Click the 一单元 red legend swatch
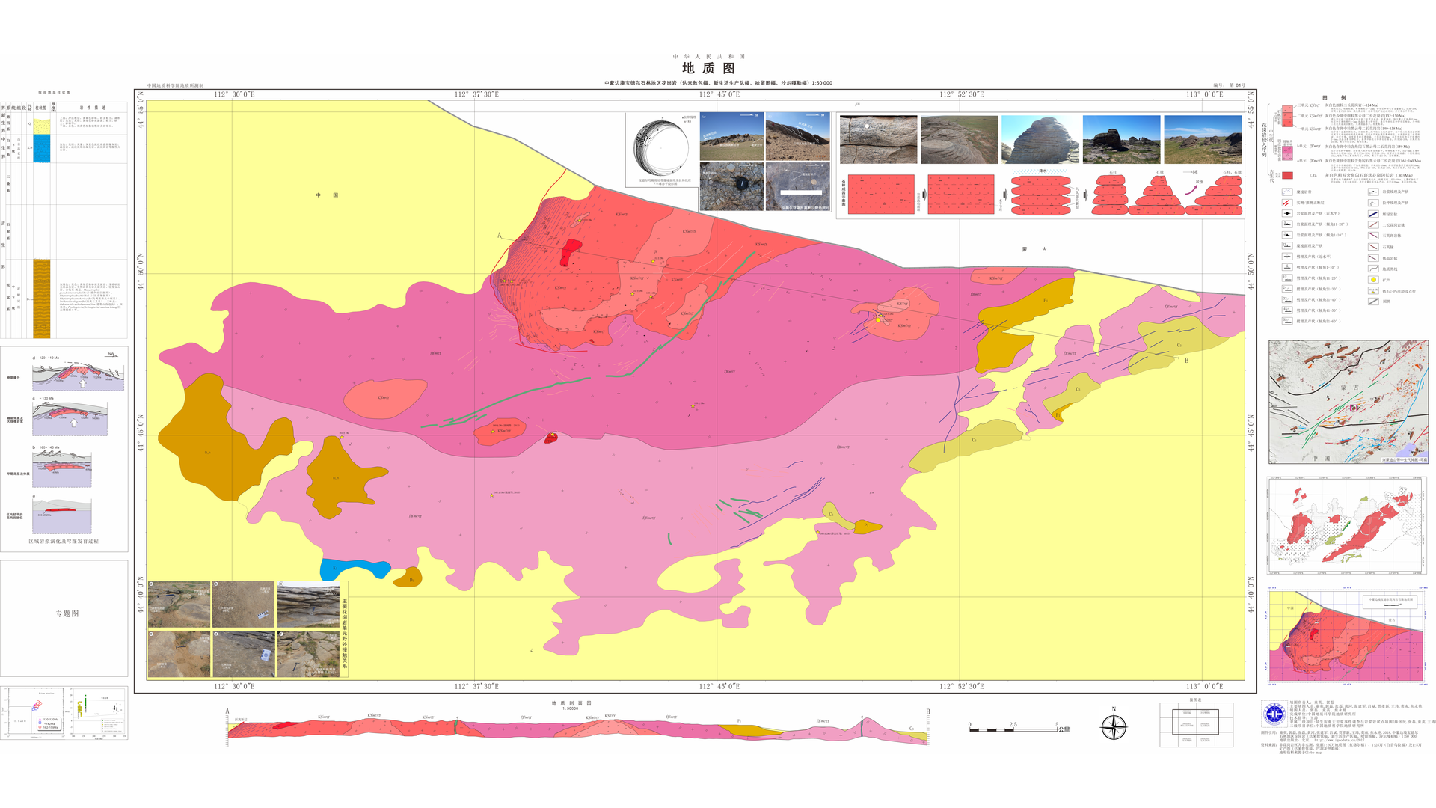1436x808 pixels. pyautogui.click(x=1287, y=123)
